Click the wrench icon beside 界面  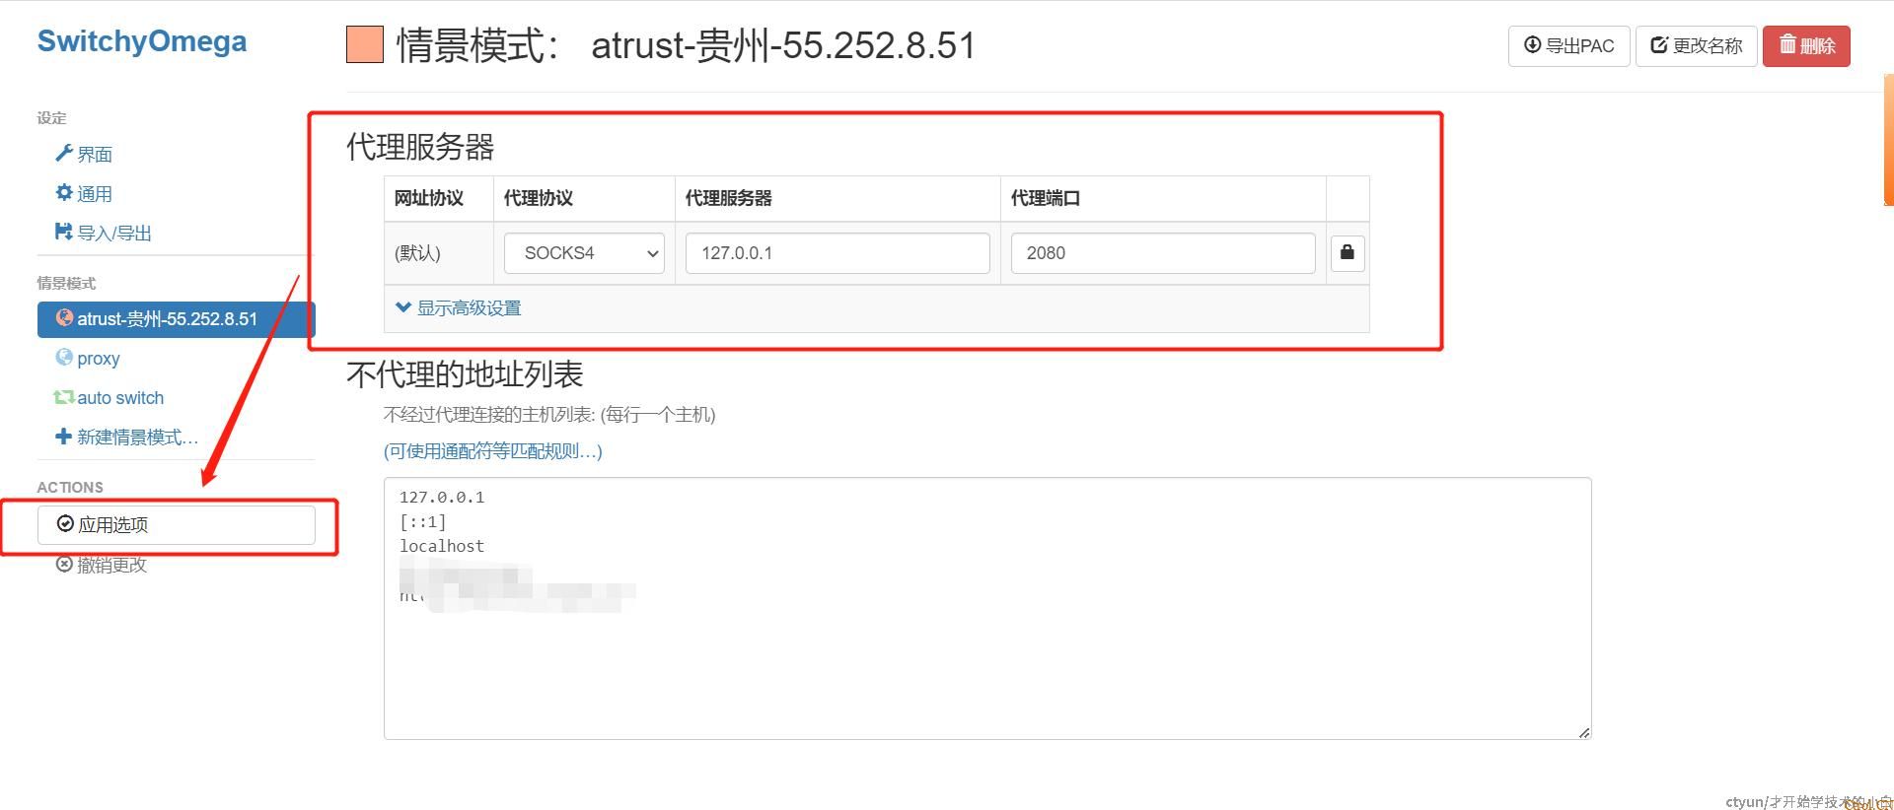pyautogui.click(x=64, y=153)
